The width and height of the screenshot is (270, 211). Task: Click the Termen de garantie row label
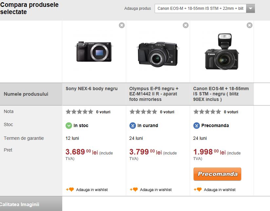24,138
